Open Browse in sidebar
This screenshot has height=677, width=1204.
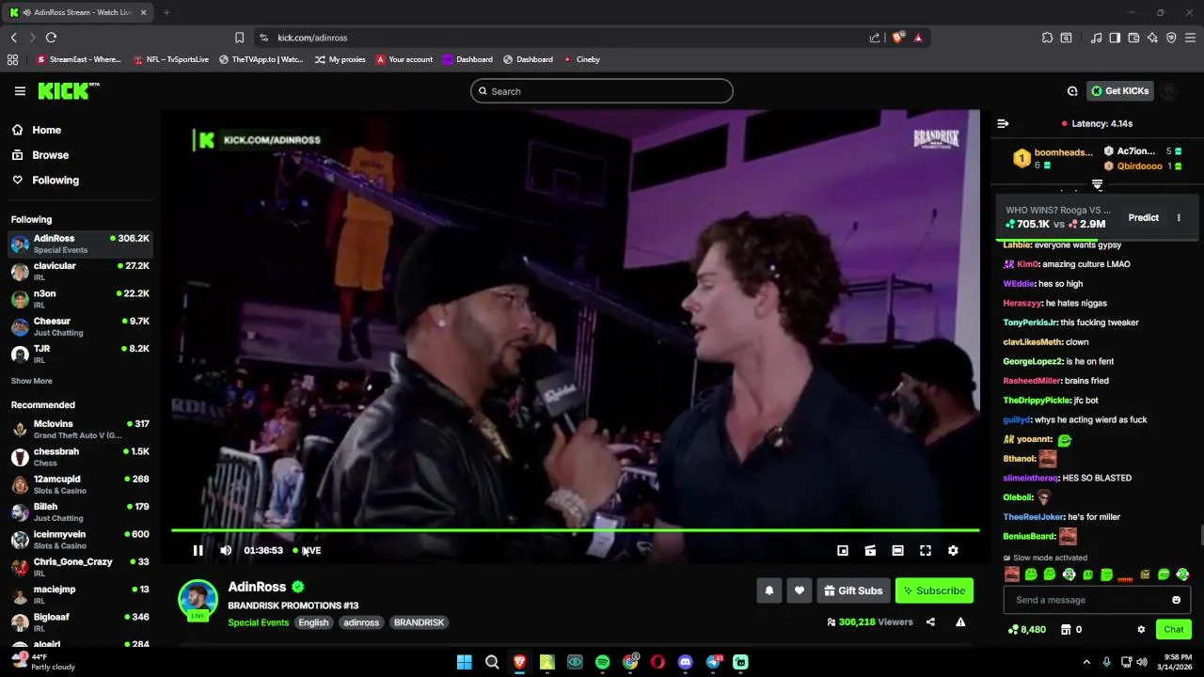[x=40, y=155]
